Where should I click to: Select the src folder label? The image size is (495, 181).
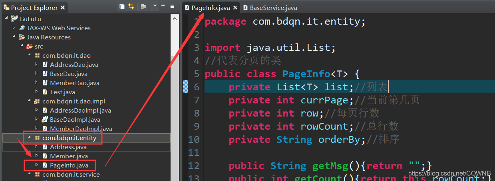tap(39, 46)
